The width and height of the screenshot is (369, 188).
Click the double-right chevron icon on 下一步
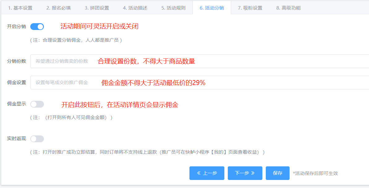coord(253,173)
